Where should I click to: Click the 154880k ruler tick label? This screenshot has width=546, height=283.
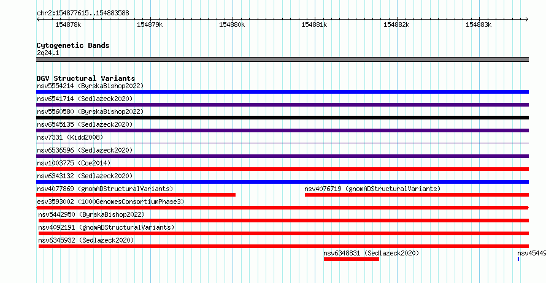(x=232, y=25)
